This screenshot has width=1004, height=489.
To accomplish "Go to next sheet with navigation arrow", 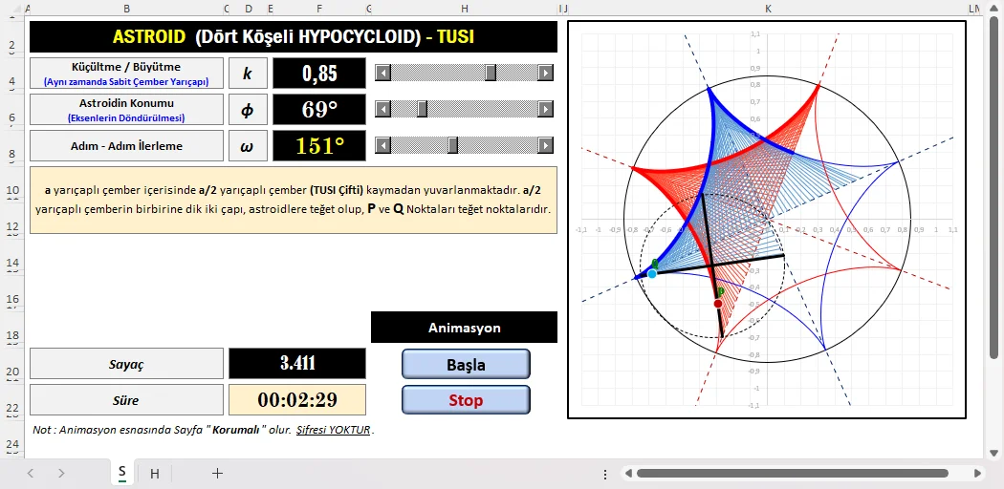I will (61, 473).
